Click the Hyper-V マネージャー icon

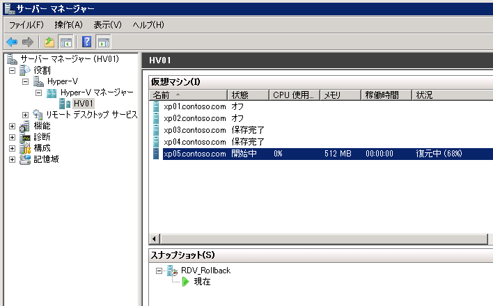pos(52,92)
